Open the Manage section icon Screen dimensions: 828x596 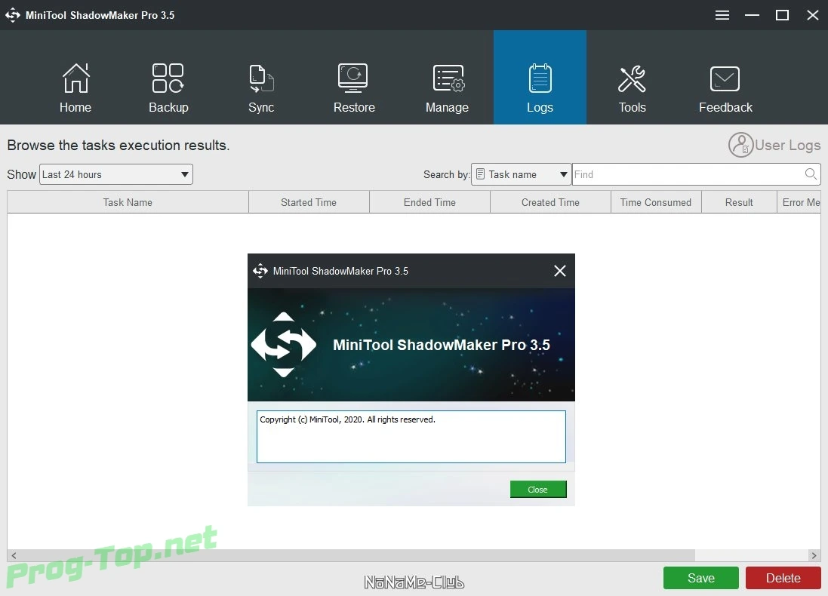448,78
